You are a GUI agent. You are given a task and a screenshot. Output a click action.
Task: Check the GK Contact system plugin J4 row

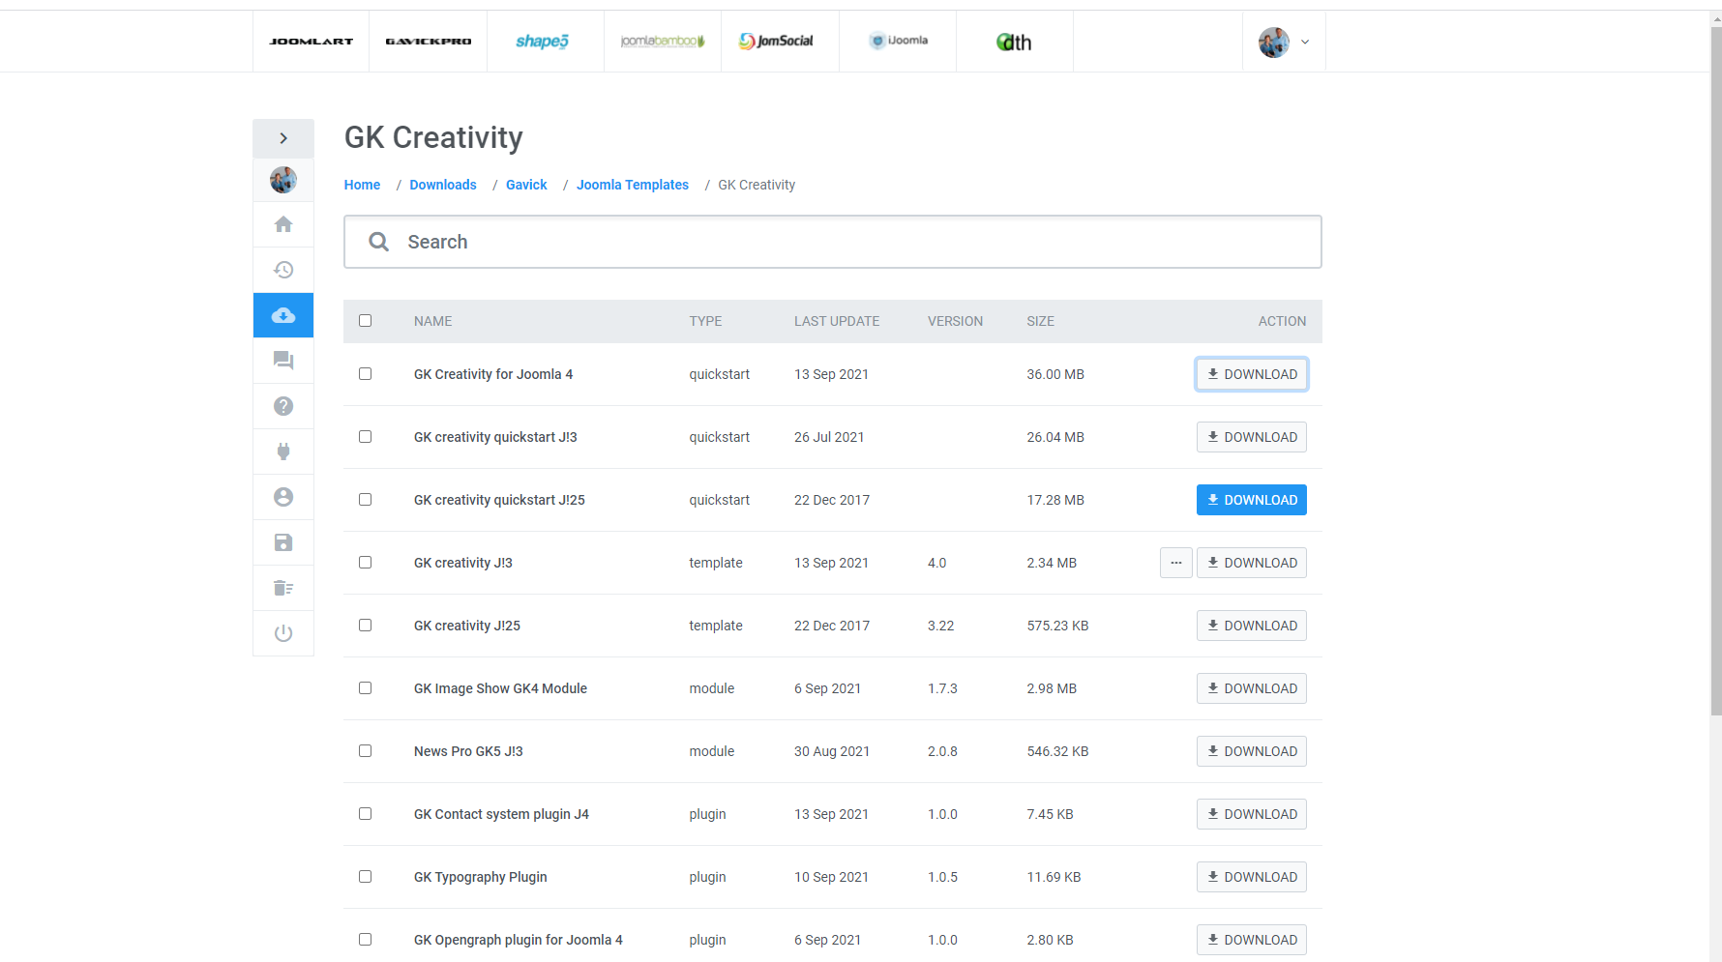[365, 813]
